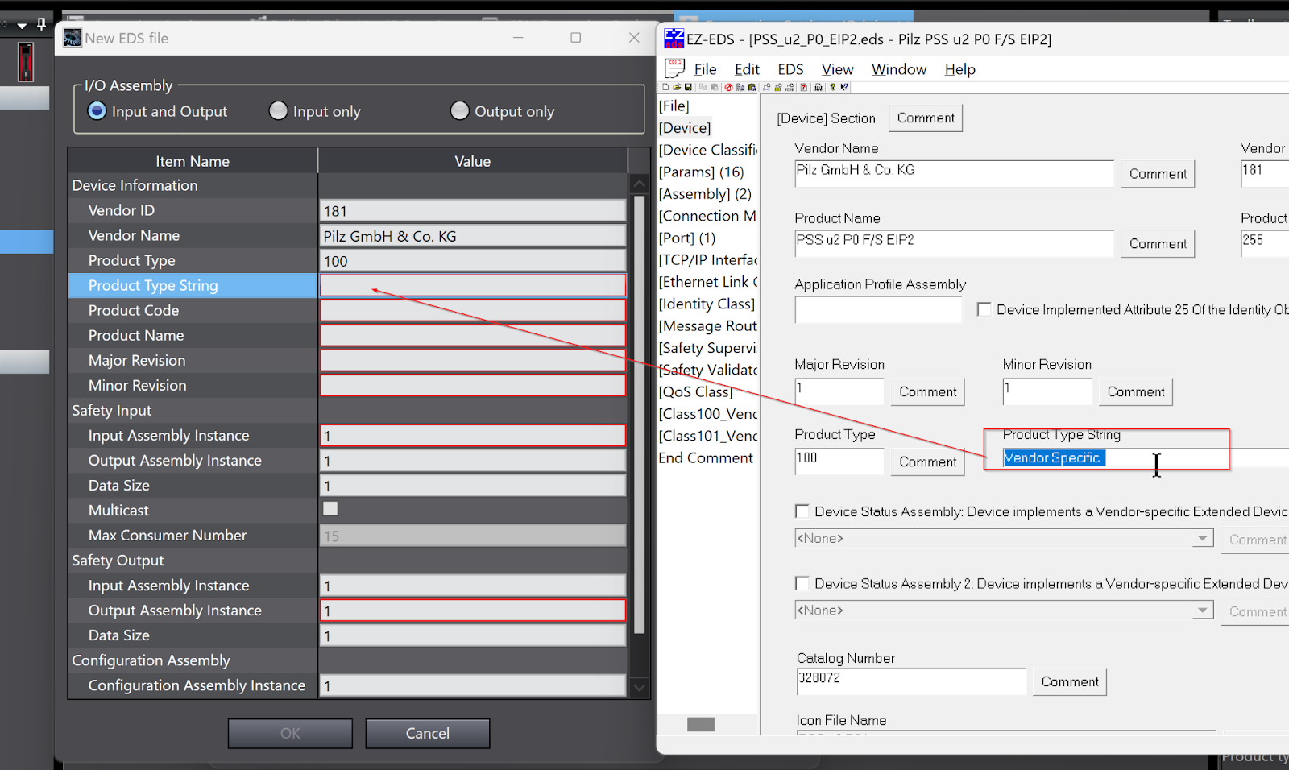Open the Edit menu in EZ-EDS
Image resolution: width=1289 pixels, height=770 pixels.
click(747, 69)
